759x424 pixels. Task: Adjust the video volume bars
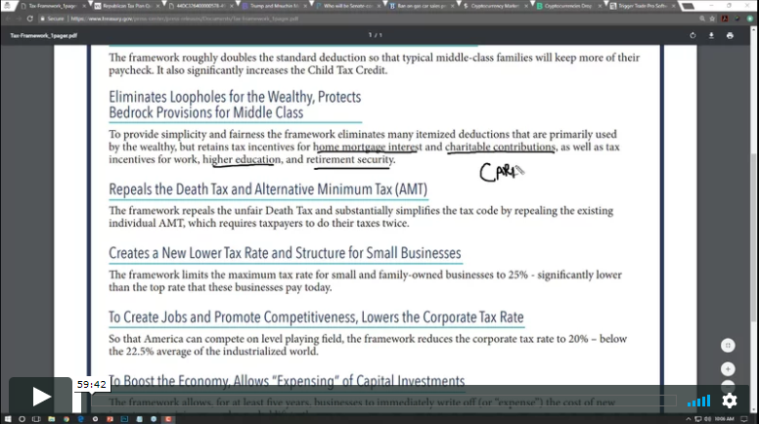click(698, 401)
